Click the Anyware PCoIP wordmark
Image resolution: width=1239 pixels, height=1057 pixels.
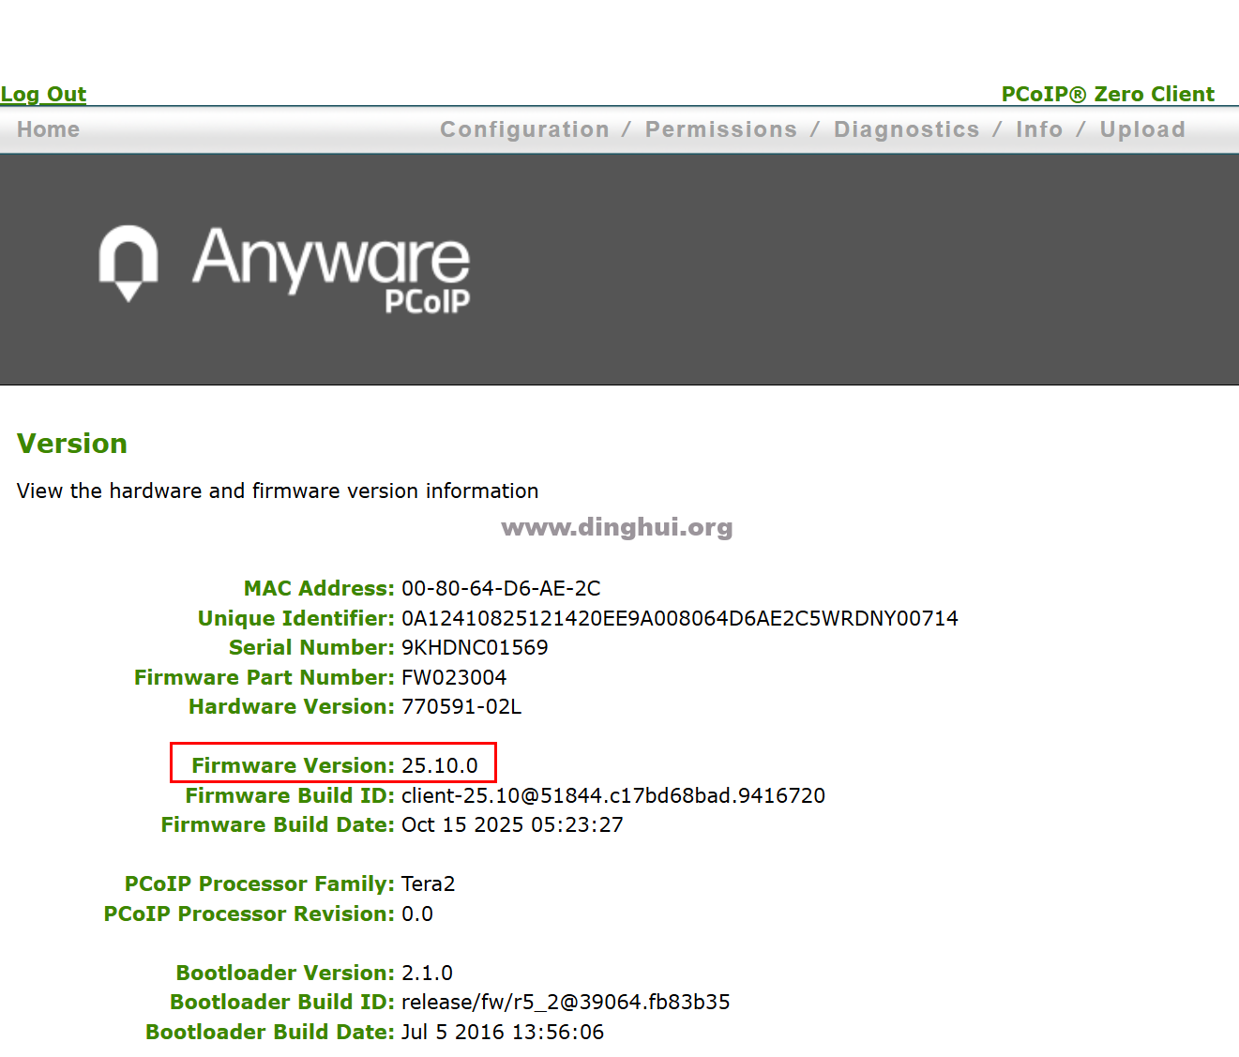(331, 267)
